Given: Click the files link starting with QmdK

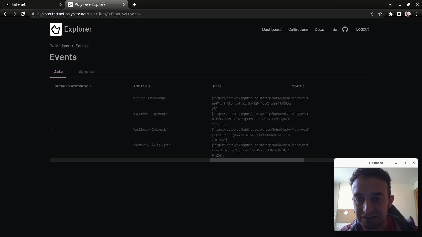Looking at the screenshot, I should point(251,103).
